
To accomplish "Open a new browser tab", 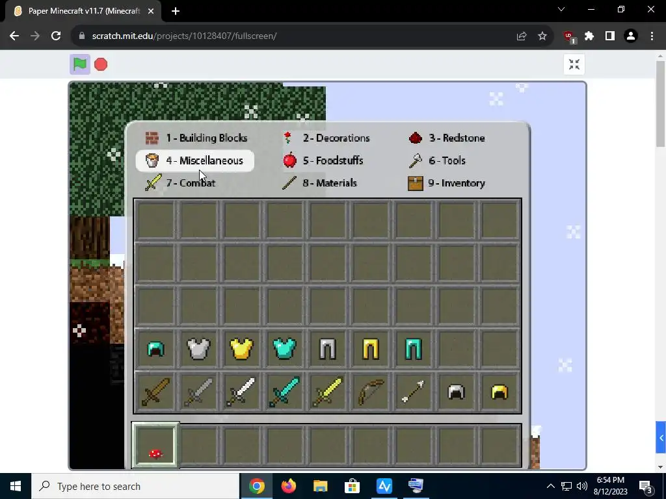I will coord(176,11).
